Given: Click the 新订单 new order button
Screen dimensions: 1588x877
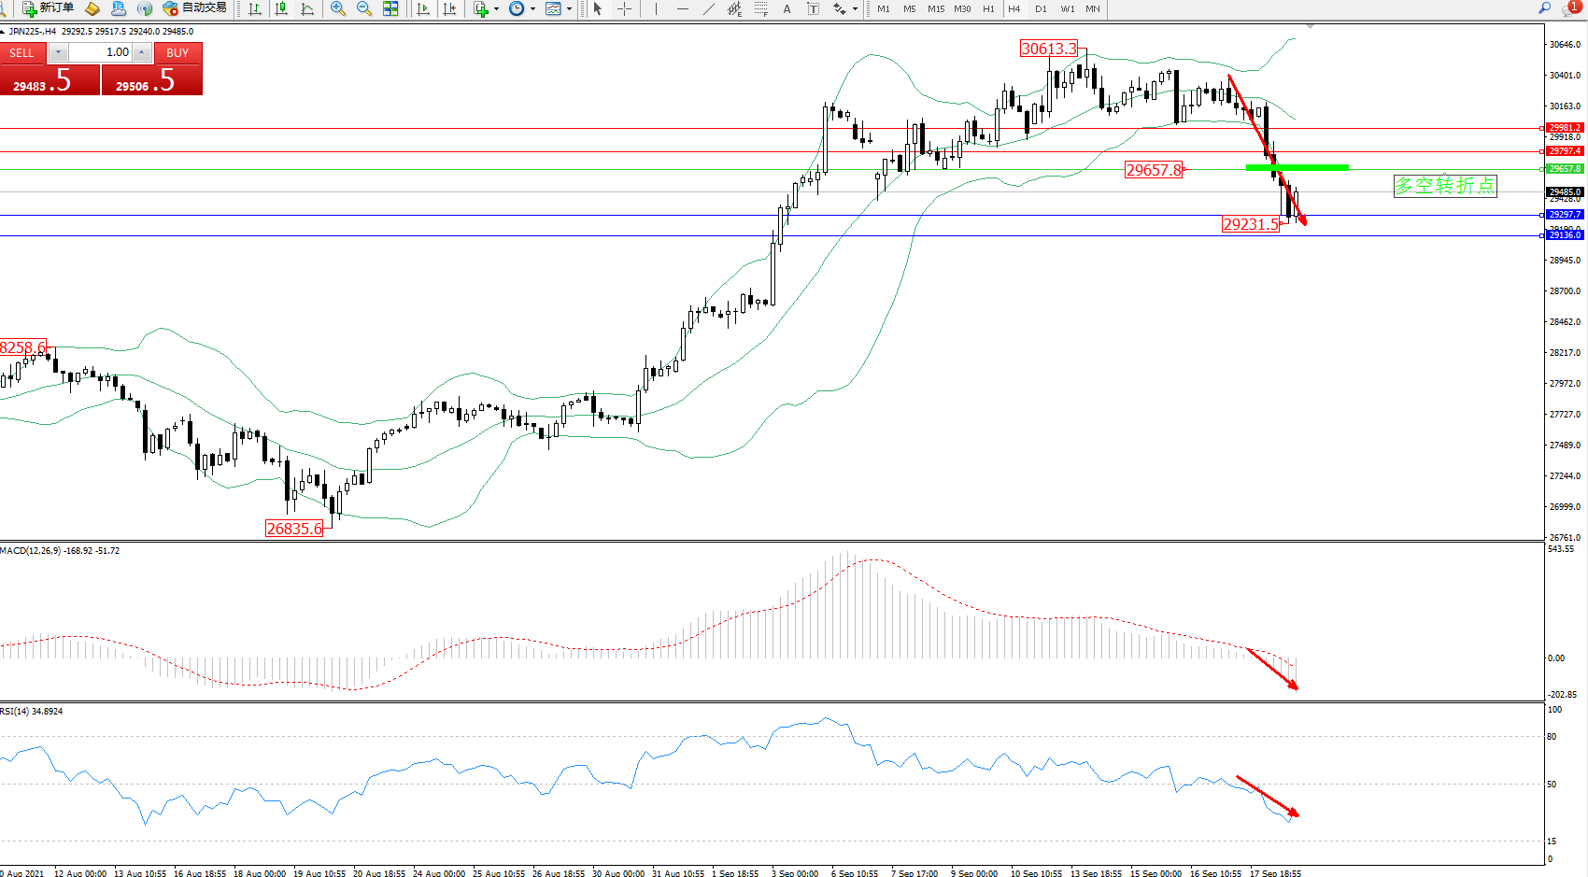Looking at the screenshot, I should [48, 8].
